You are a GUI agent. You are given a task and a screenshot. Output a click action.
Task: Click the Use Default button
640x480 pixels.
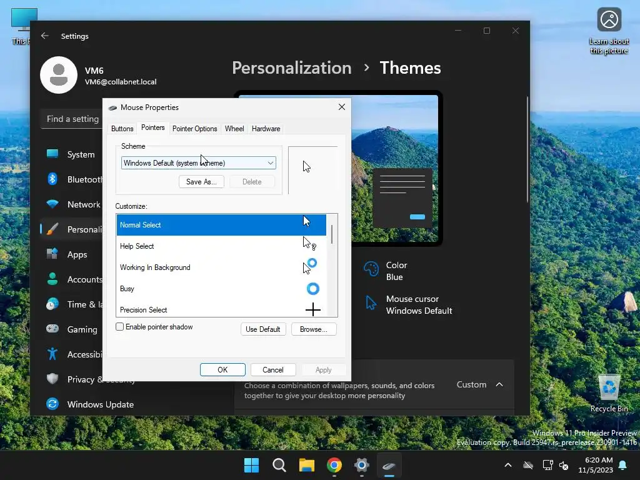coord(263,329)
